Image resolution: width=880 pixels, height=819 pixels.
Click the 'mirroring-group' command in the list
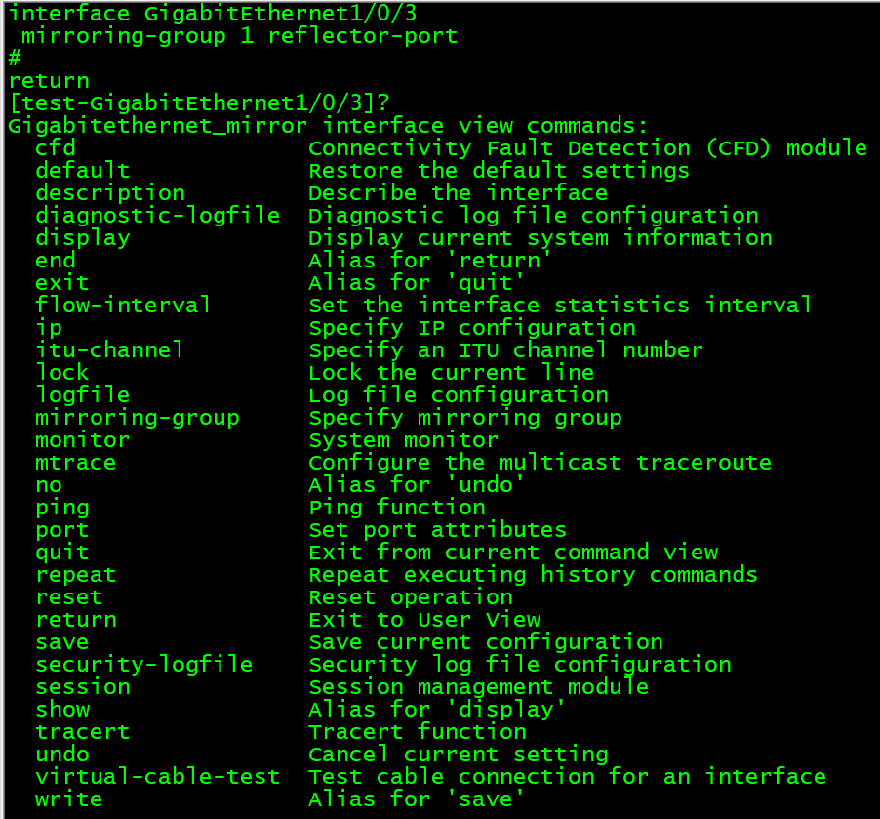tap(138, 418)
